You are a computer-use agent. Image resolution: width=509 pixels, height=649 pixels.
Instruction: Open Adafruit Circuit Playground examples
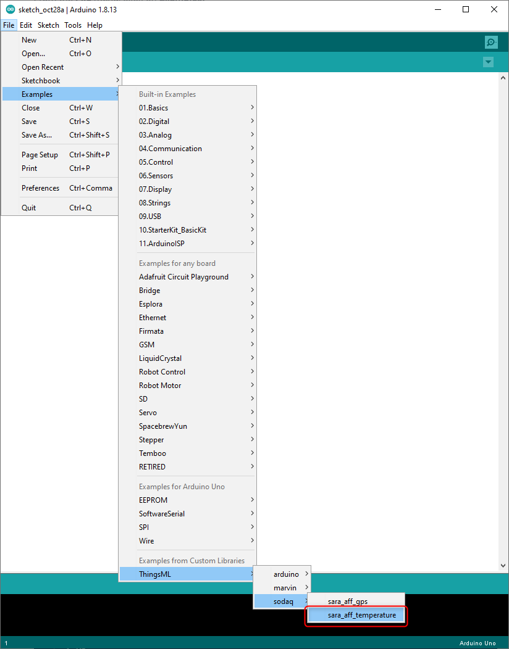187,277
